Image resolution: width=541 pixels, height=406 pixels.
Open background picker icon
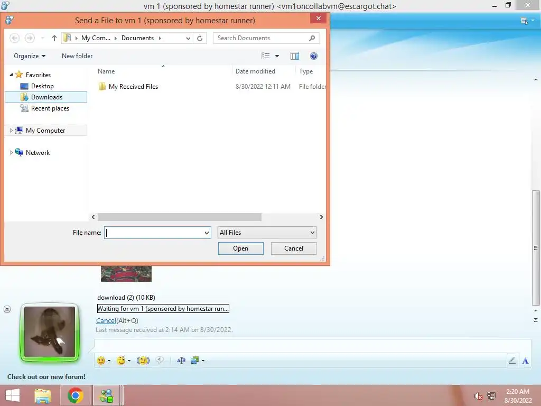195,361
